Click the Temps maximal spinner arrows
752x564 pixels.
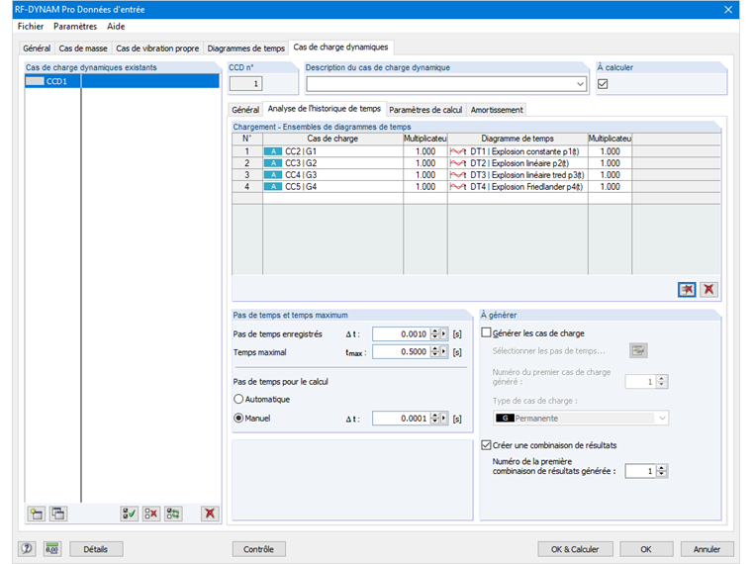pos(434,351)
